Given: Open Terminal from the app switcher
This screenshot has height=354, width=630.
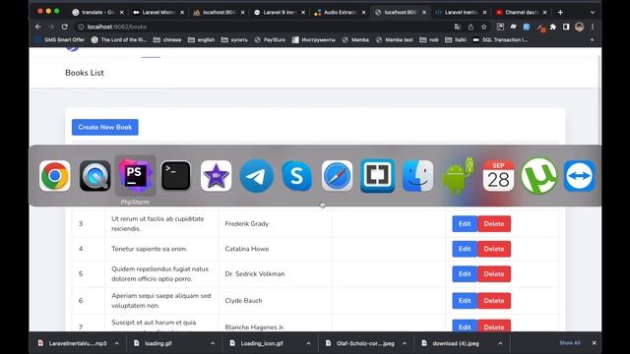Looking at the screenshot, I should pyautogui.click(x=175, y=176).
